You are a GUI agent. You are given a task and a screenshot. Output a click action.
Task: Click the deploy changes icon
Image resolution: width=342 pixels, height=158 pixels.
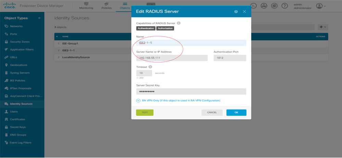click(x=264, y=6)
